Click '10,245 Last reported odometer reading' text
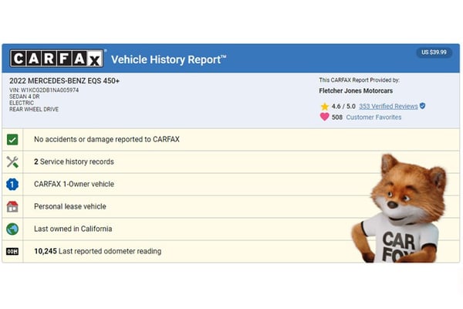 (98, 251)
